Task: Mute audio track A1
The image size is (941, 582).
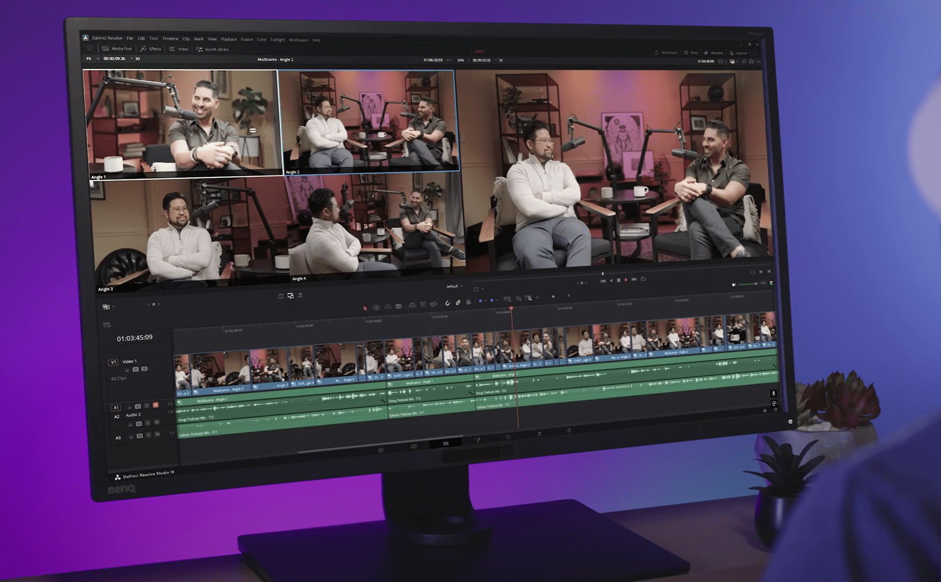Action: coord(156,406)
